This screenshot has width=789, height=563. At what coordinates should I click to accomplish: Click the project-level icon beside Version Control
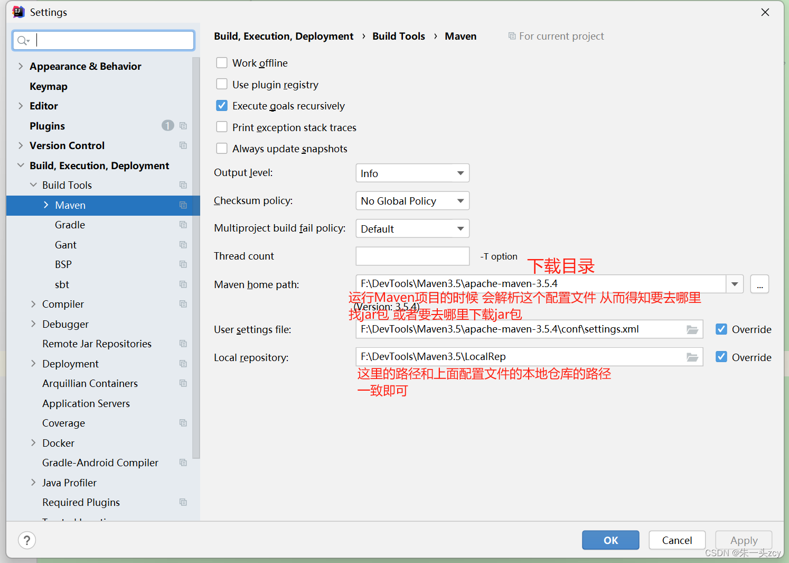(183, 145)
